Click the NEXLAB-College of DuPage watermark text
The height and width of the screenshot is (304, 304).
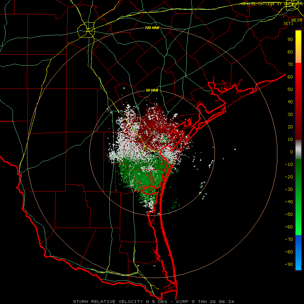tap(272, 4)
